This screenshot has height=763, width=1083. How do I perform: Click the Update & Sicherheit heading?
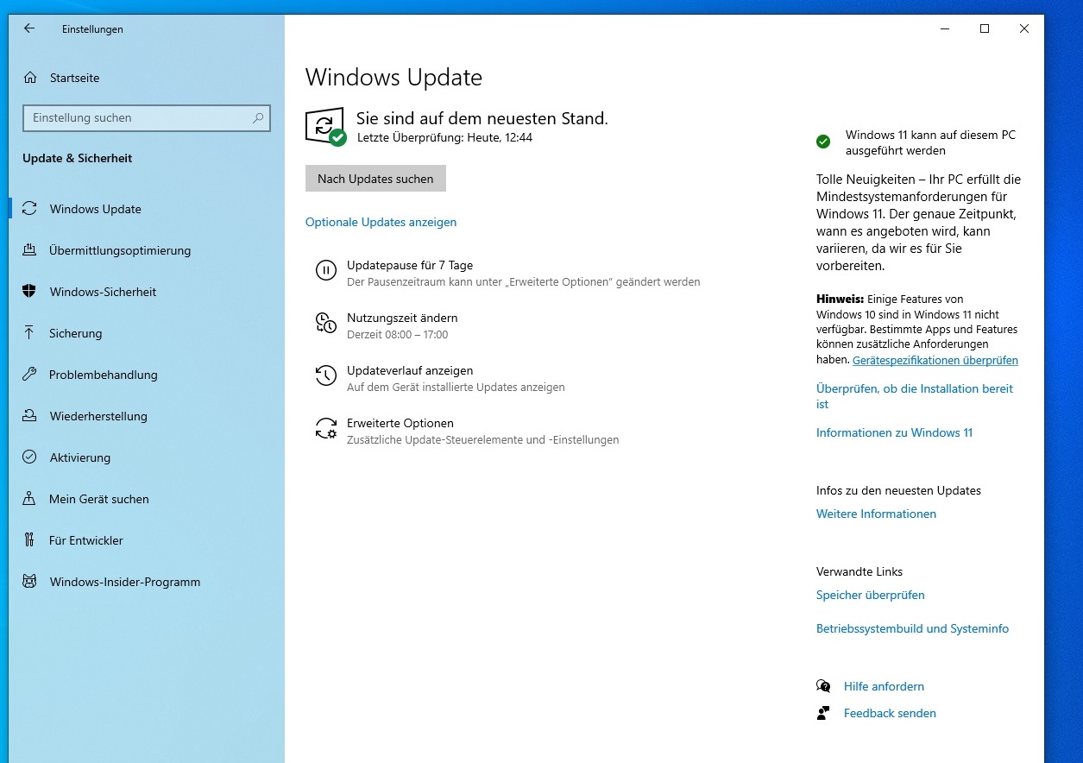(x=78, y=158)
